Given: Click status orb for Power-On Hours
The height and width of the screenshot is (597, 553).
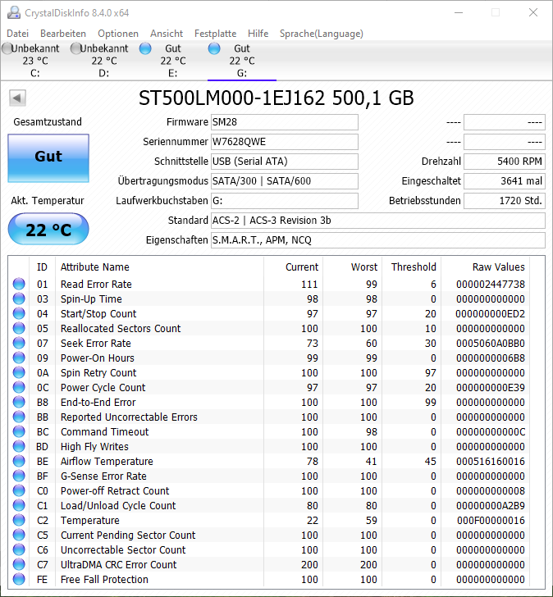Looking at the screenshot, I should [19, 358].
